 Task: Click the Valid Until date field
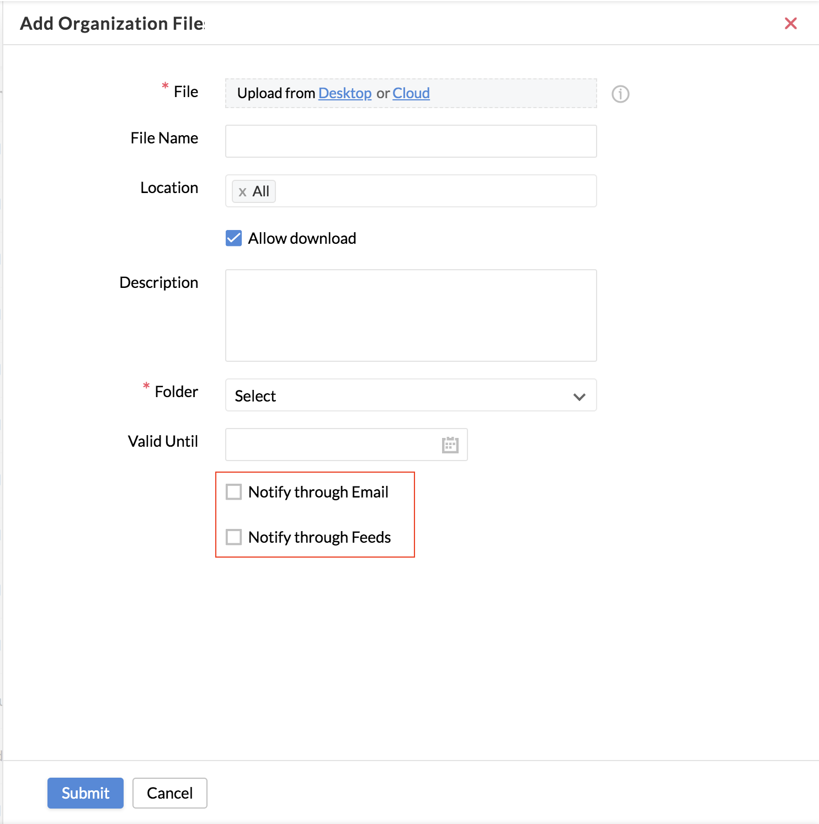tap(331, 445)
